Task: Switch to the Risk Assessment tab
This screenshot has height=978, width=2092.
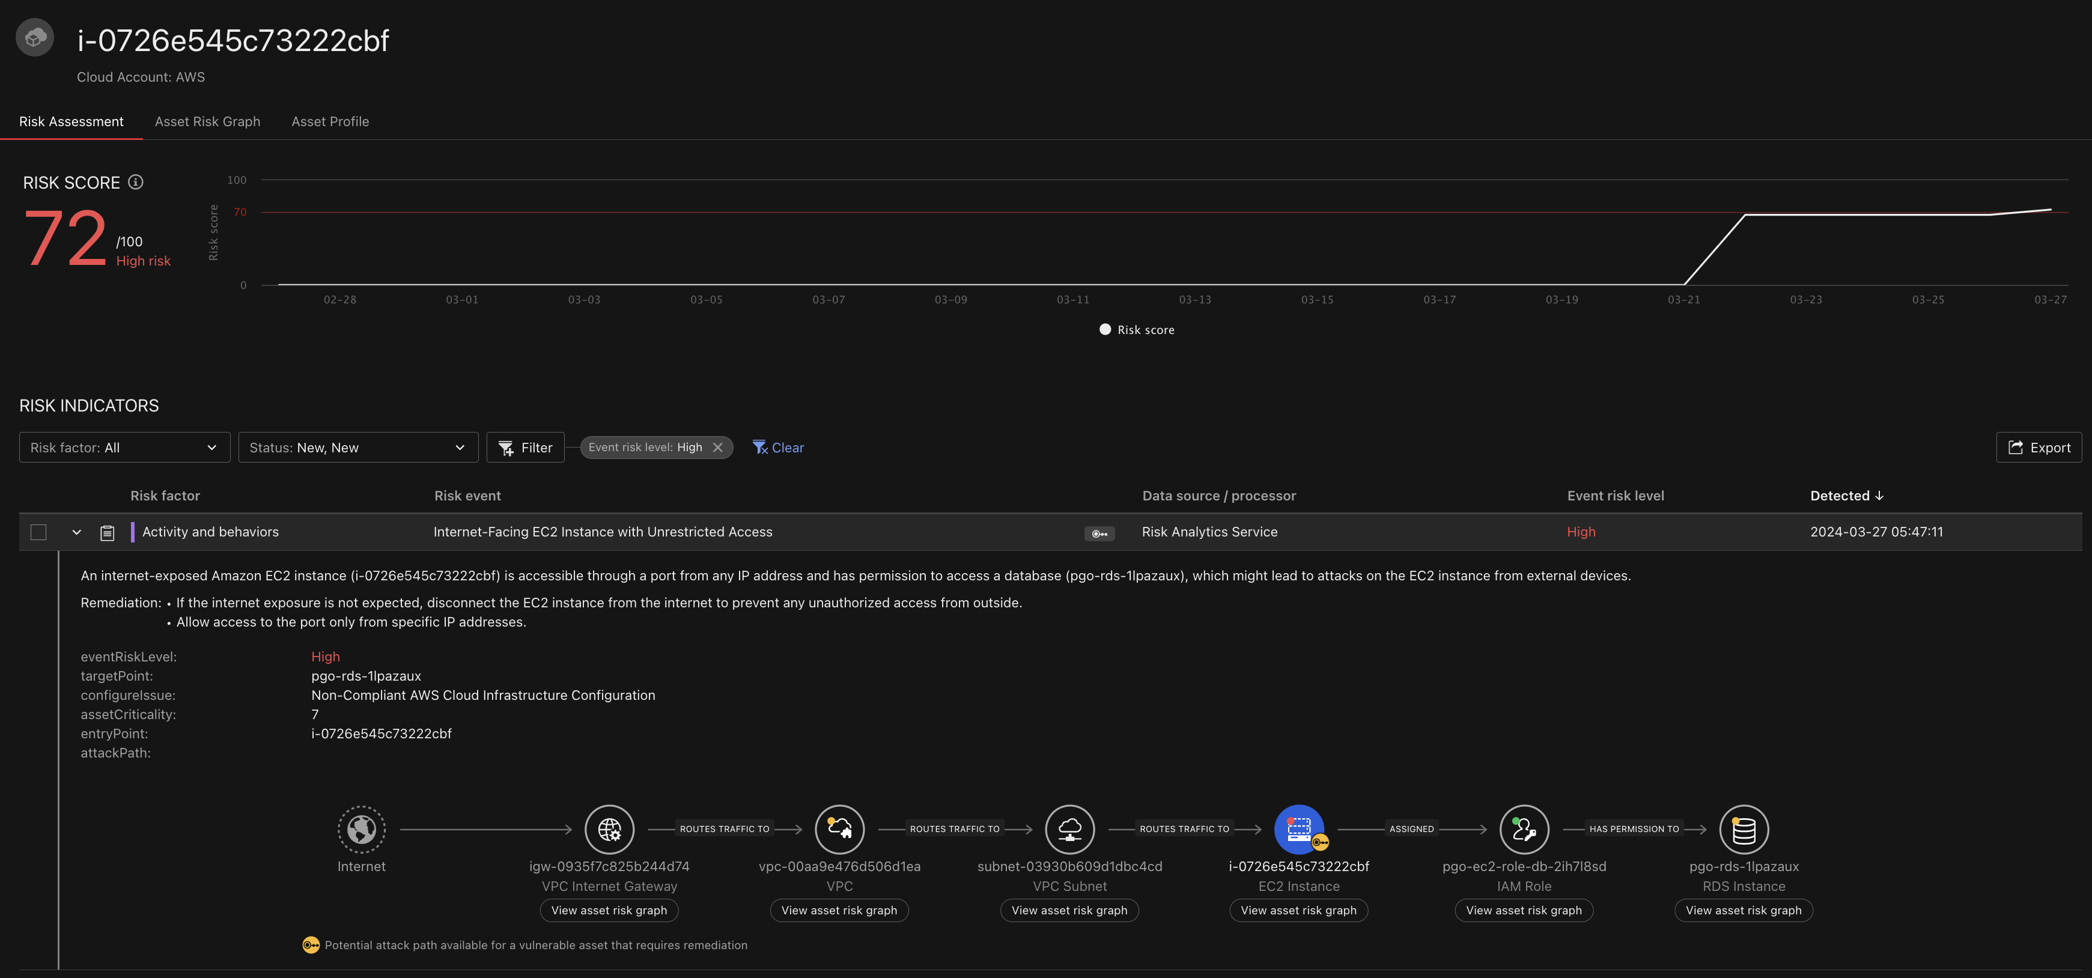Action: (x=71, y=121)
